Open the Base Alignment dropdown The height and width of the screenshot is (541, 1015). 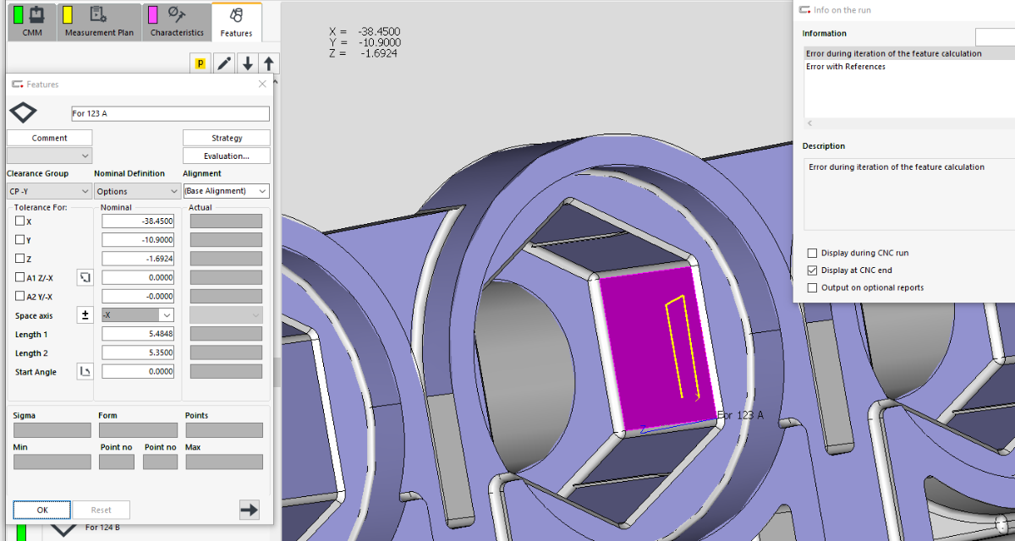(226, 192)
